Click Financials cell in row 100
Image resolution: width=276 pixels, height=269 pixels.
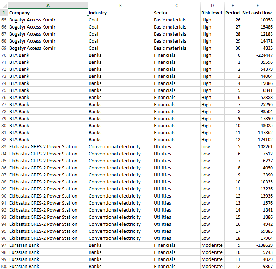(177, 266)
